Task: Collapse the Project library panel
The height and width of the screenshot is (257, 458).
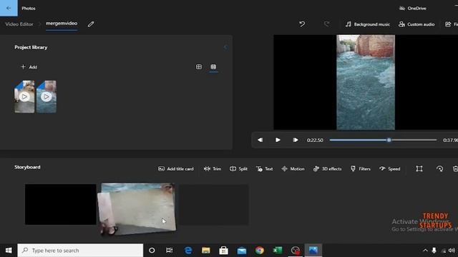Action: pyautogui.click(x=225, y=47)
